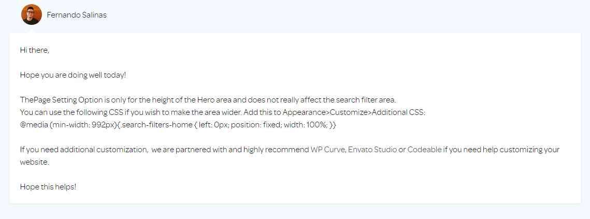
Task: Click the "Hi there," greeting line
Action: (x=35, y=50)
